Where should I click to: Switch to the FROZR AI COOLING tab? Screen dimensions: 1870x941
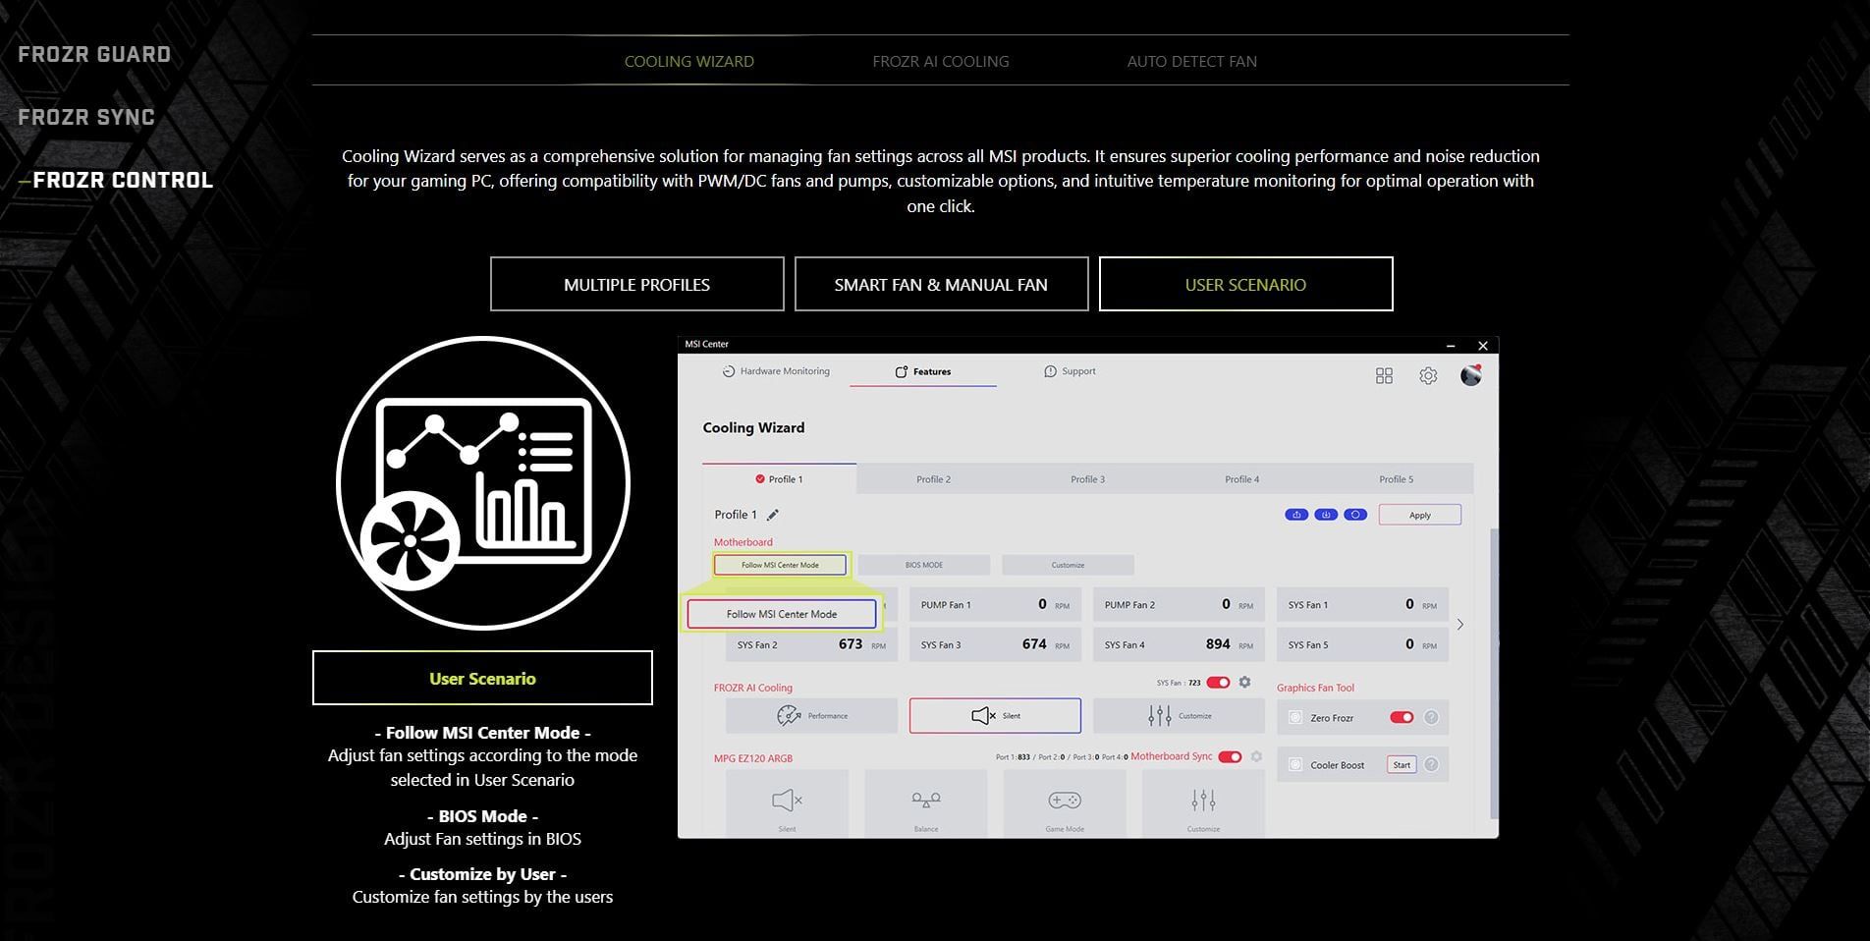[940, 61]
